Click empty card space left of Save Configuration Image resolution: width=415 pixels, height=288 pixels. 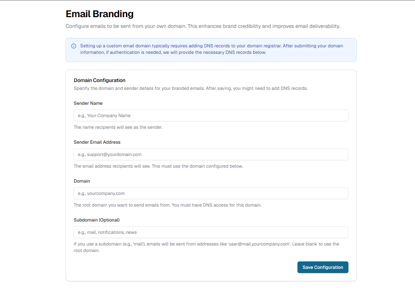pyautogui.click(x=182, y=267)
